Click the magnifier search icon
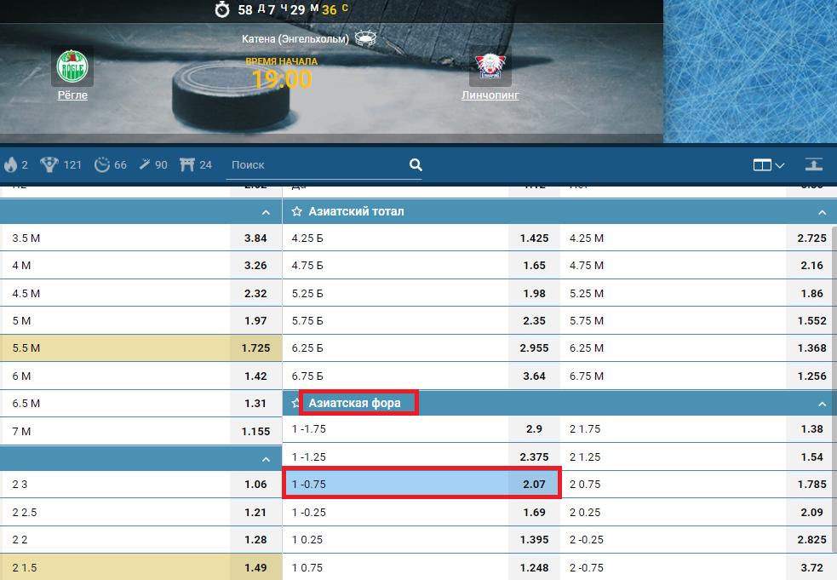This screenshot has height=580, width=837. pyautogui.click(x=416, y=164)
